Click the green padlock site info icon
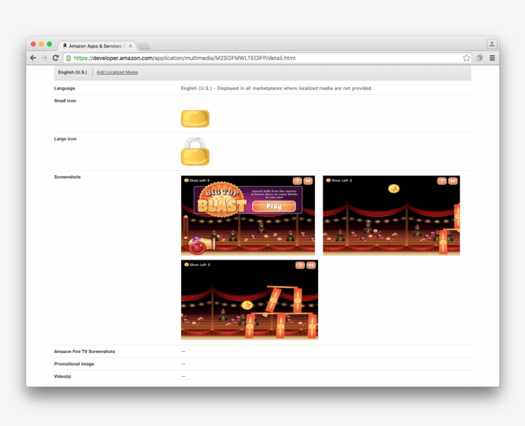The image size is (525, 426). tap(69, 58)
